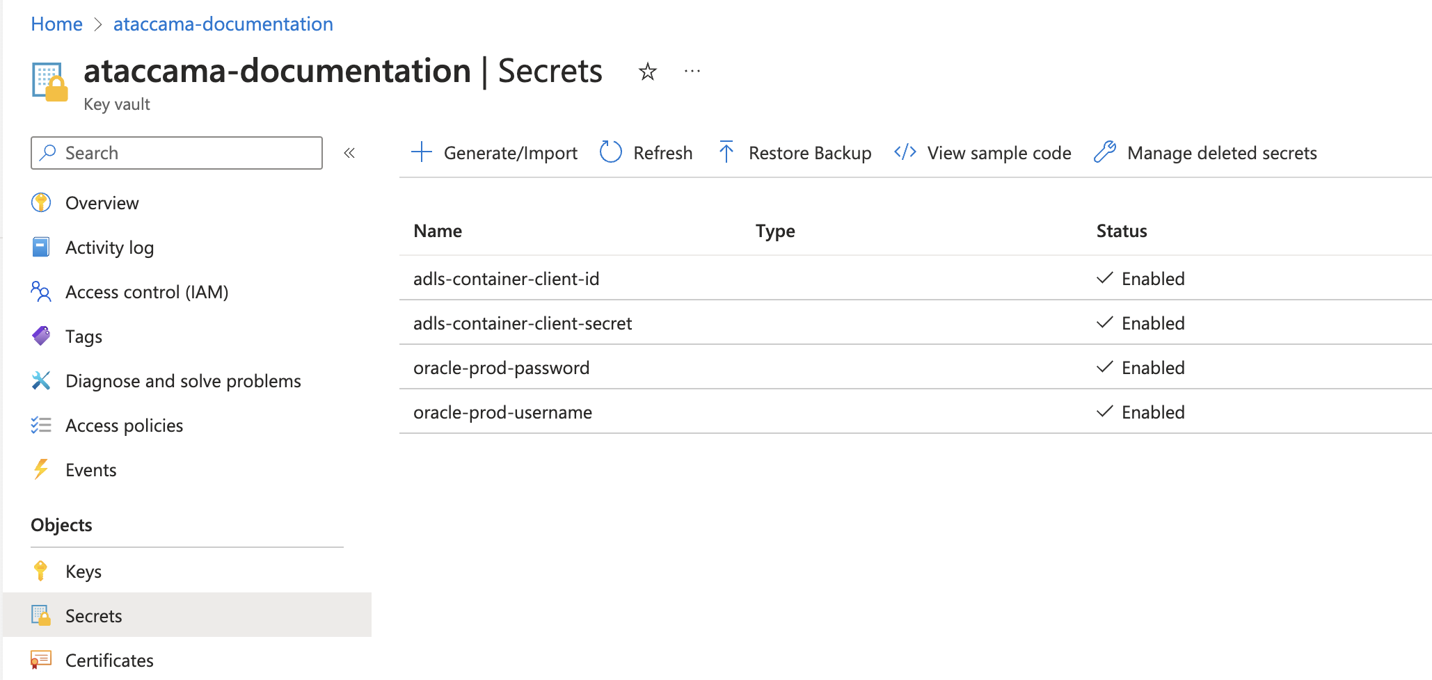Open Manage deleted secrets

pos(1221,153)
